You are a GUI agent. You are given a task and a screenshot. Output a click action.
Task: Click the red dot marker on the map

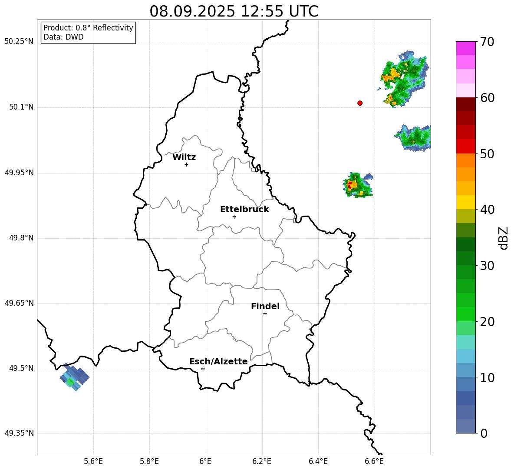pyautogui.click(x=360, y=103)
